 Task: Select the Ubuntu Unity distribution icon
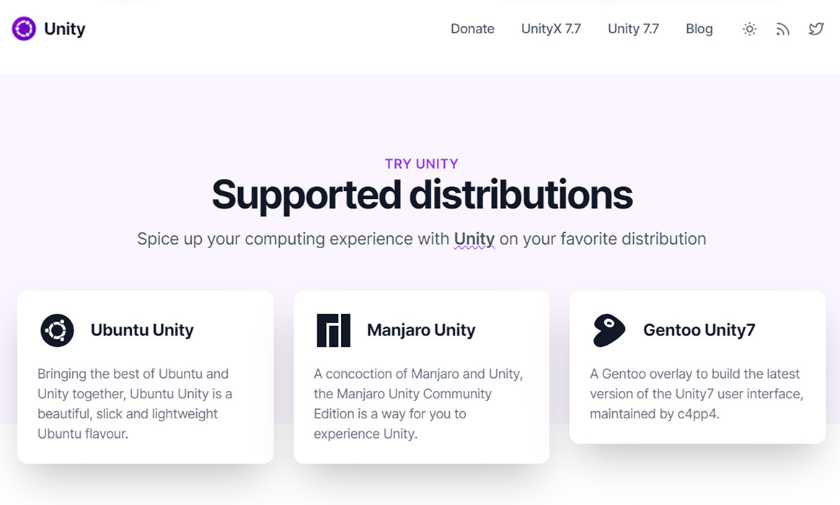(57, 330)
